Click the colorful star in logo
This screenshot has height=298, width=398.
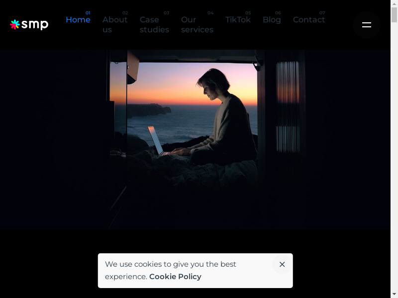click(15, 24)
